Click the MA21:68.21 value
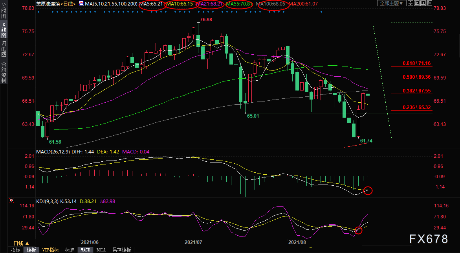460x253 pixels. [210, 4]
